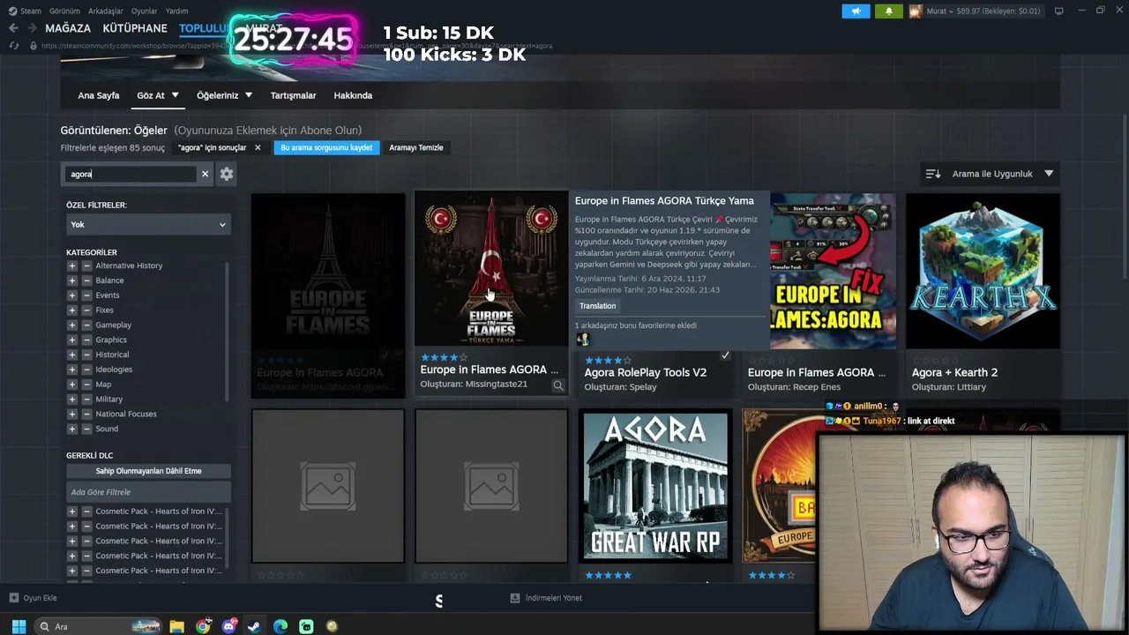
Task: Click the subscribed checkmark on Agora RolePlay Tools
Action: point(725,355)
